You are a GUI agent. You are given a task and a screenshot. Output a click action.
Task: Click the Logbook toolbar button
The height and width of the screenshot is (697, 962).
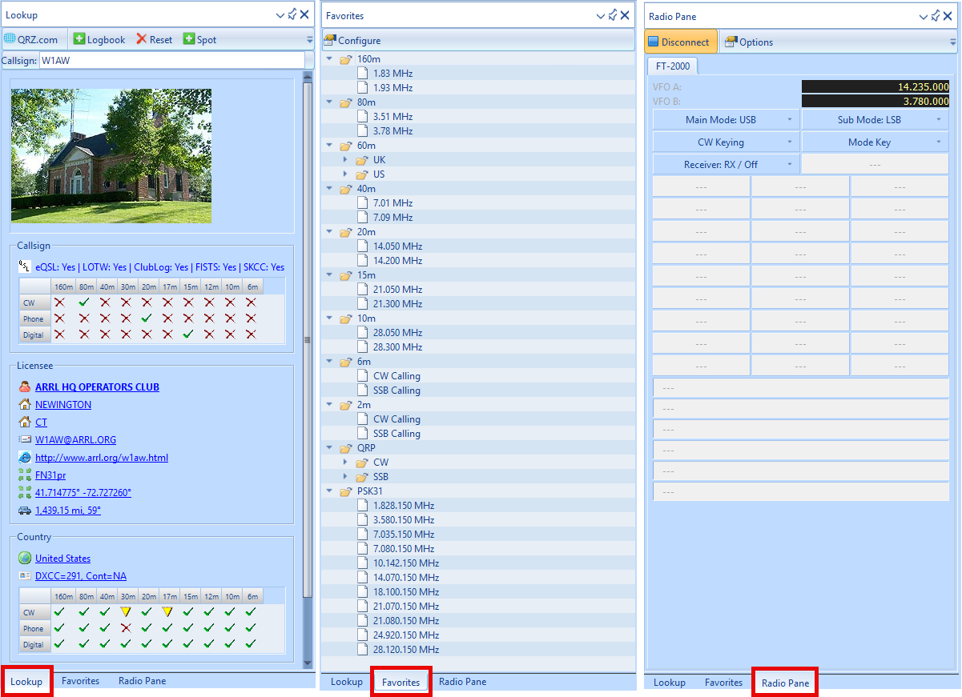pos(99,39)
